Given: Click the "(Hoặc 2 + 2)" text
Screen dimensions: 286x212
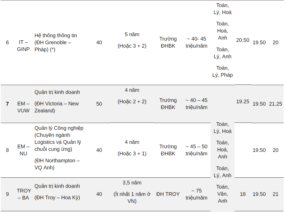Looking at the screenshot, I should pos(132,101).
